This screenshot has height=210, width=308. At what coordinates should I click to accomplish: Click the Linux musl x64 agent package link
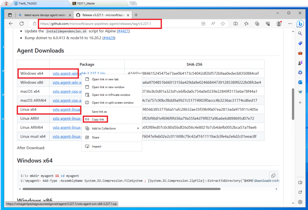67,136
